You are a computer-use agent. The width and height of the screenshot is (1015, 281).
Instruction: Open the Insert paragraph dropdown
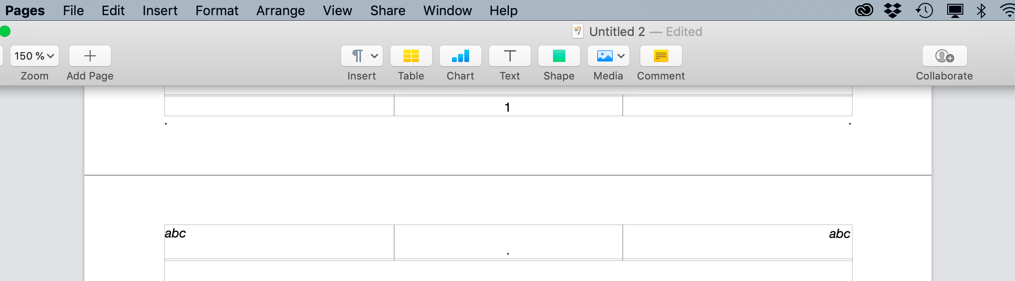(x=361, y=56)
